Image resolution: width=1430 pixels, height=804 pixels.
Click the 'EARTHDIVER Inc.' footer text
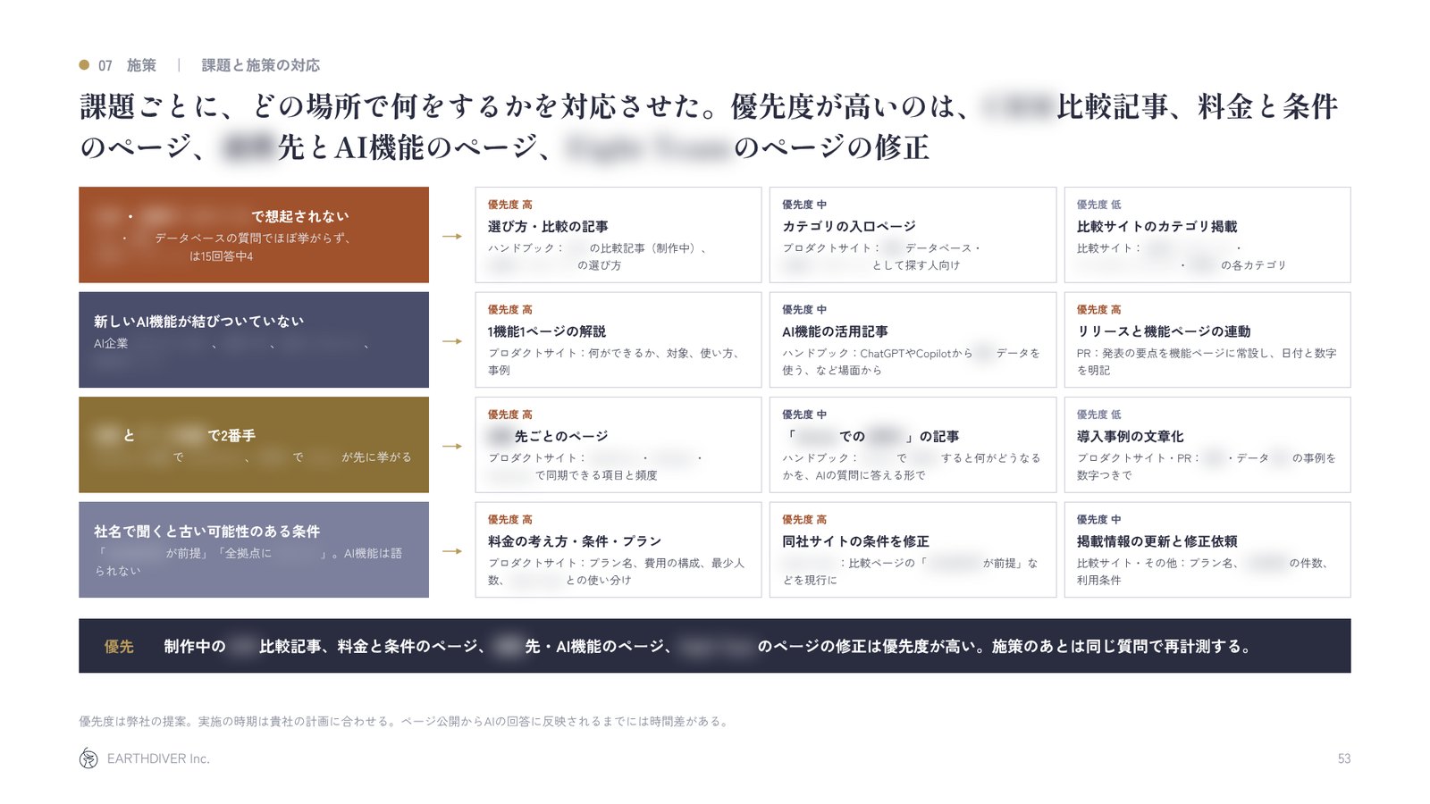pos(158,758)
